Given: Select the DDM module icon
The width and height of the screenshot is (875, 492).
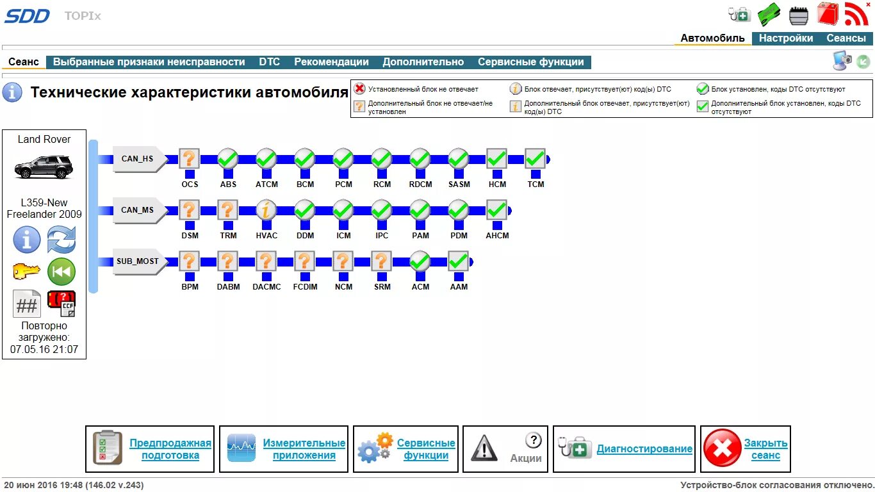Looking at the screenshot, I should click(x=305, y=209).
